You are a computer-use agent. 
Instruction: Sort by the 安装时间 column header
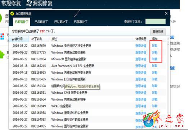click(x=17, y=39)
